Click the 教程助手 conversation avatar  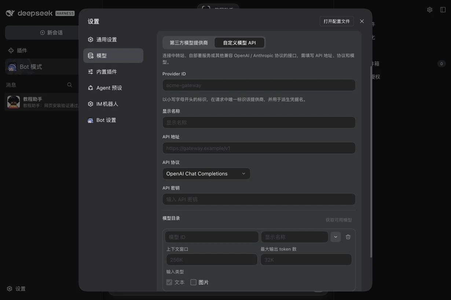[x=14, y=102]
